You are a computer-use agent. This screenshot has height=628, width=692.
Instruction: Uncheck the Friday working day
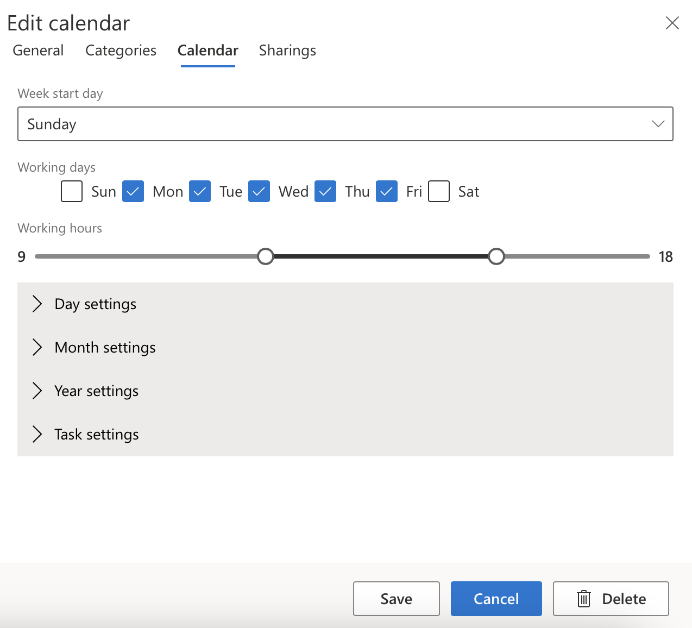(x=387, y=191)
